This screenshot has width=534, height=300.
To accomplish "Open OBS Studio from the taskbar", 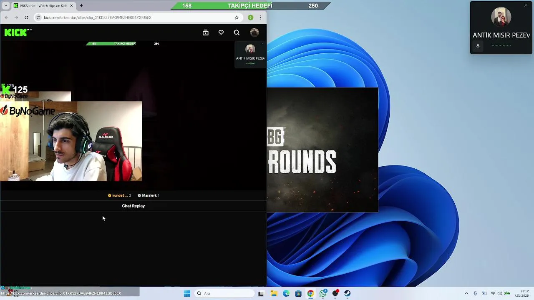I will [335, 293].
